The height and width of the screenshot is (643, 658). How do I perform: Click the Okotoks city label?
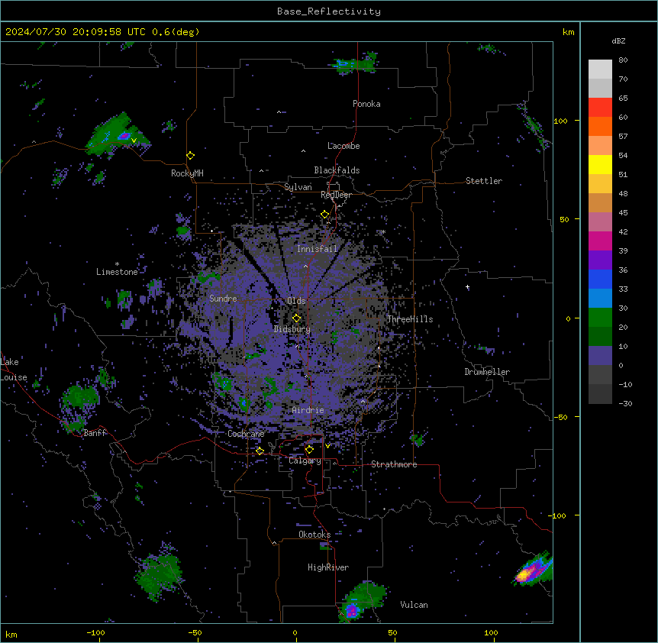point(314,535)
